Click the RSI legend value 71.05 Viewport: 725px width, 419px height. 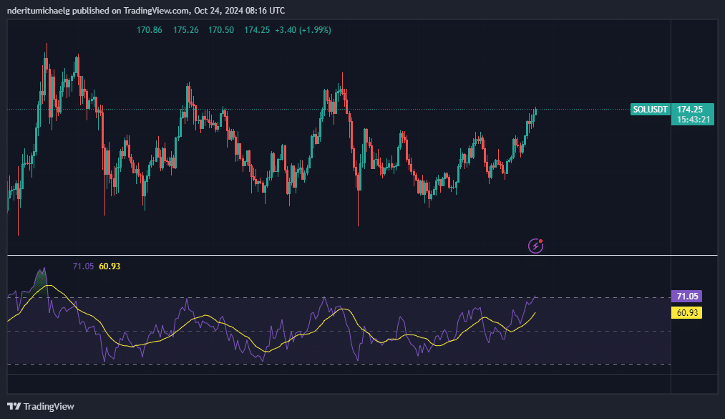pos(83,266)
